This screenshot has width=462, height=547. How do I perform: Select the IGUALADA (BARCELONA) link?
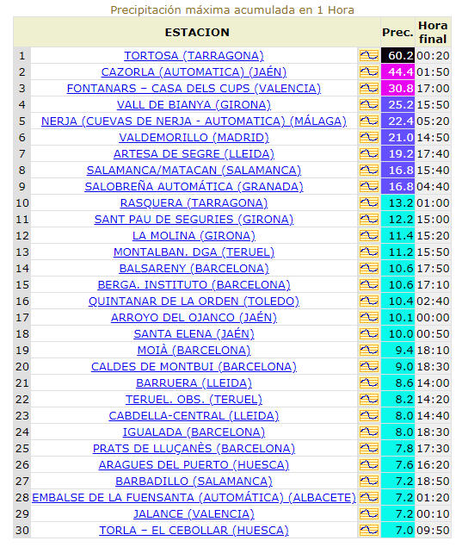click(x=194, y=432)
